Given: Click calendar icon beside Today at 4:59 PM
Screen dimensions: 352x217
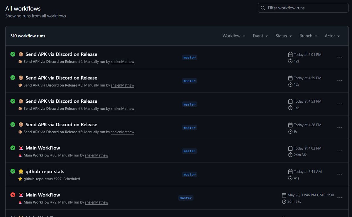Looking at the screenshot, I should pos(290,78).
